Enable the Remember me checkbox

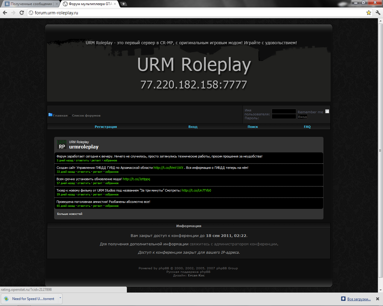pos(327,111)
